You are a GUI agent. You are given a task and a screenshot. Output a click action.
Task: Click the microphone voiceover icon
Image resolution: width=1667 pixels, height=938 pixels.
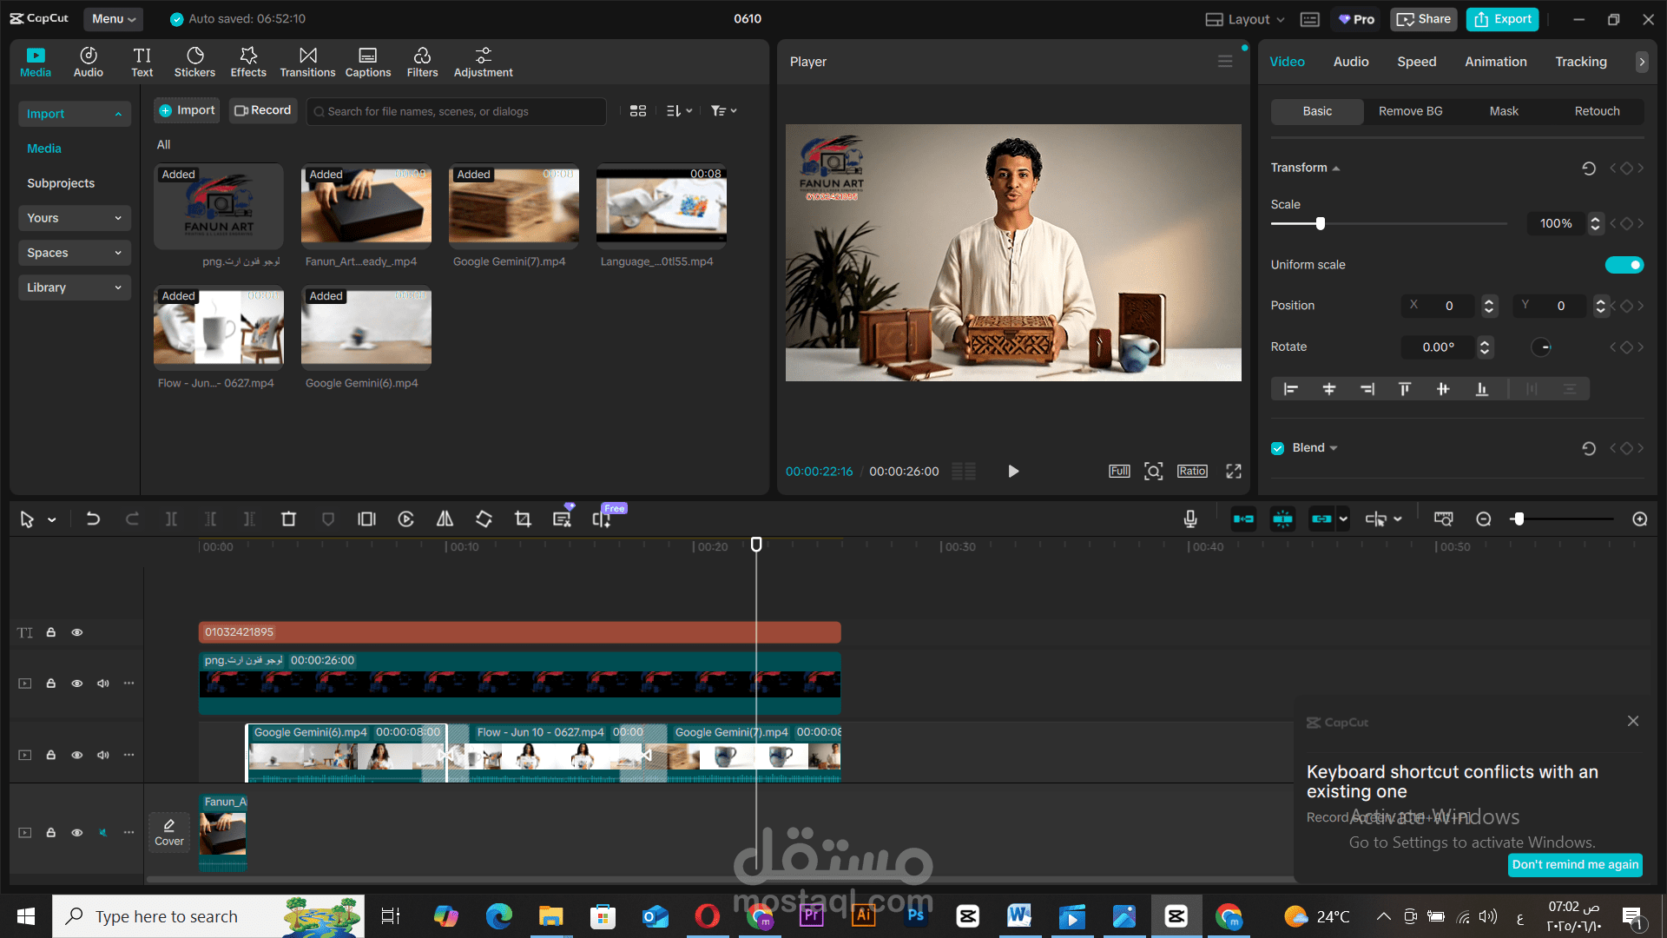pos(1190,519)
